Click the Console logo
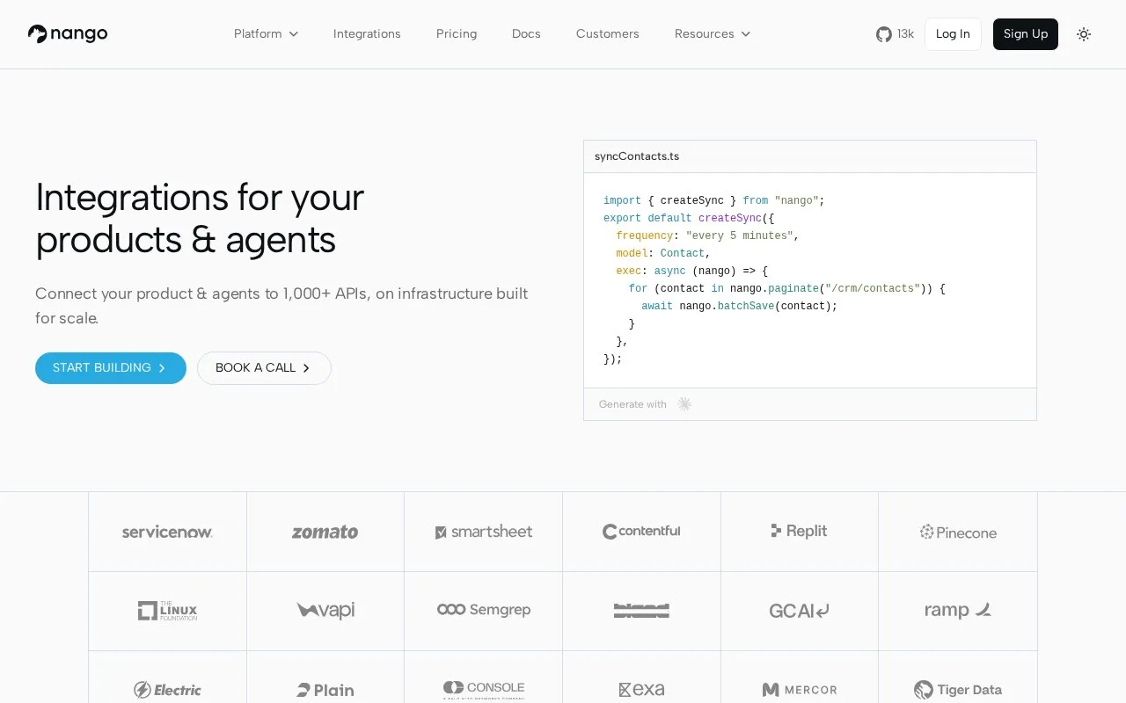 (x=484, y=690)
